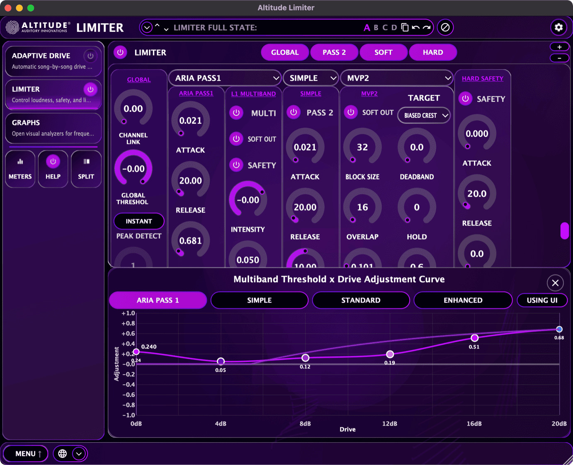Click the USING UI button
This screenshot has height=465, width=573.
tap(542, 300)
